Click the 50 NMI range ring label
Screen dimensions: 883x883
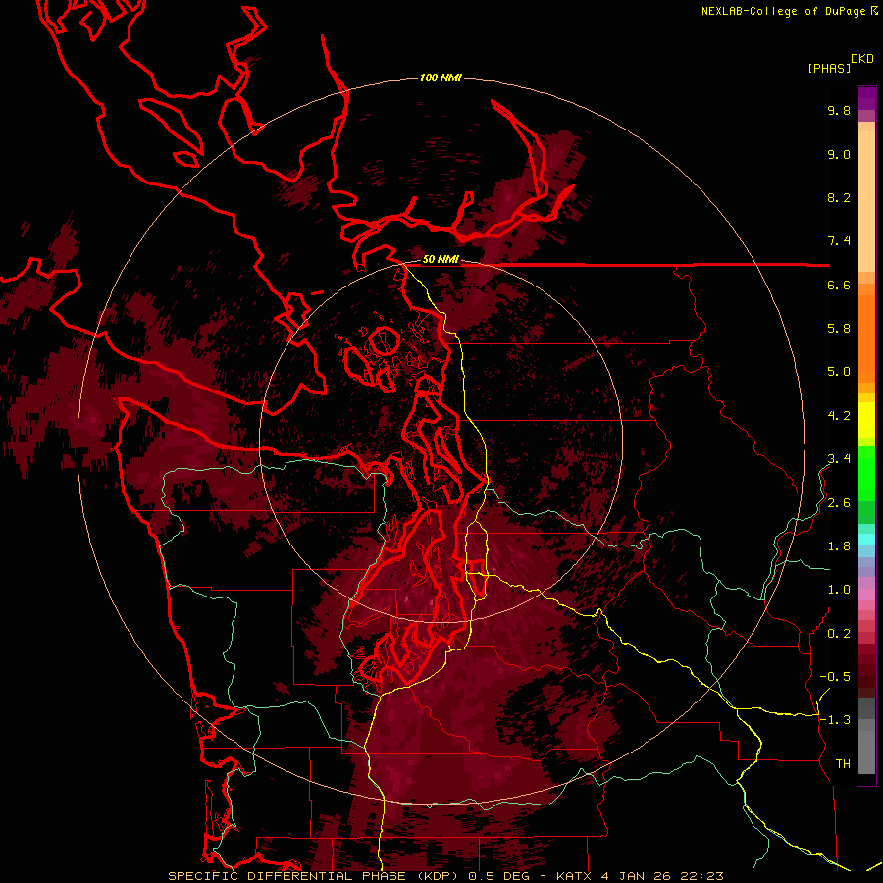[441, 260]
